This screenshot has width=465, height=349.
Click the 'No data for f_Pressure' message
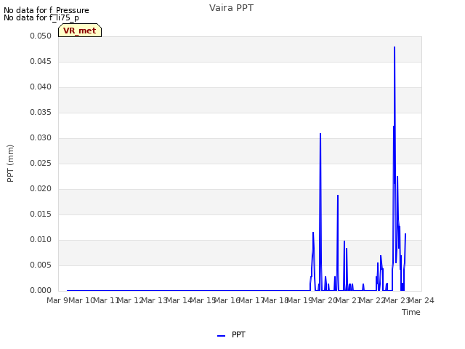[46, 10]
